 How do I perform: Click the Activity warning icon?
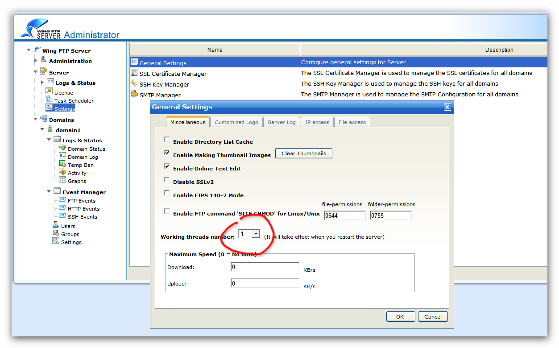click(62, 172)
